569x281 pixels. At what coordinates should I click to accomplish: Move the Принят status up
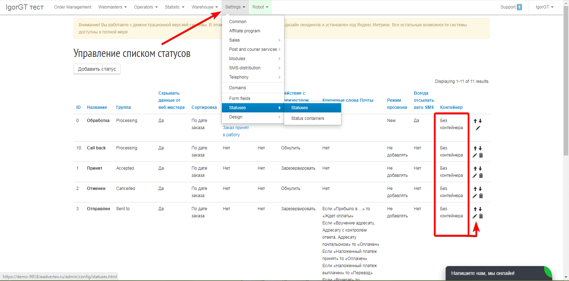coord(475,169)
